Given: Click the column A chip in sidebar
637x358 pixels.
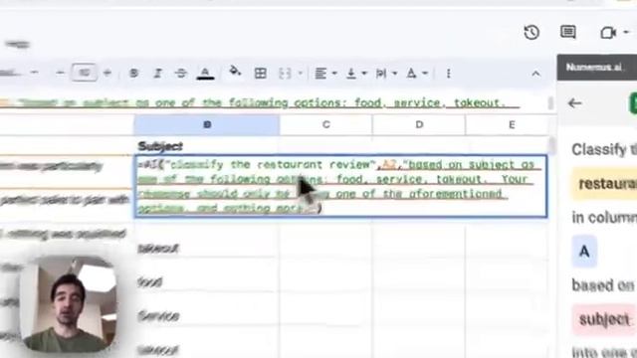Looking at the screenshot, I should (x=584, y=252).
